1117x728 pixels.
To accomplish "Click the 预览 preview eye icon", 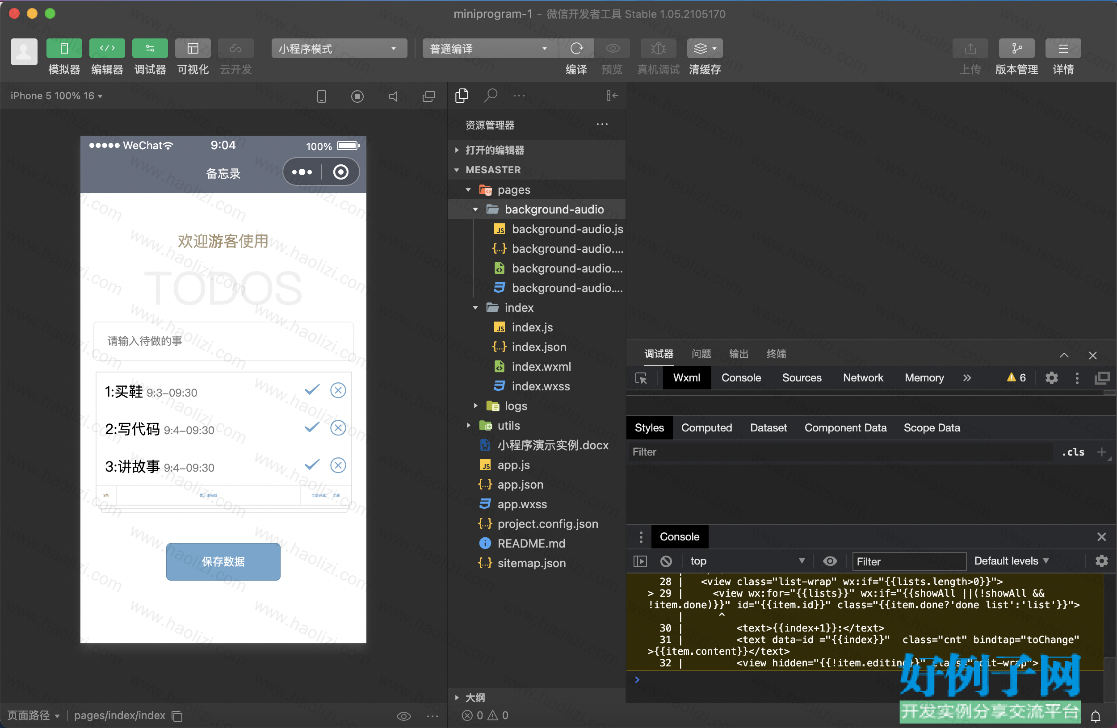I will pyautogui.click(x=612, y=48).
